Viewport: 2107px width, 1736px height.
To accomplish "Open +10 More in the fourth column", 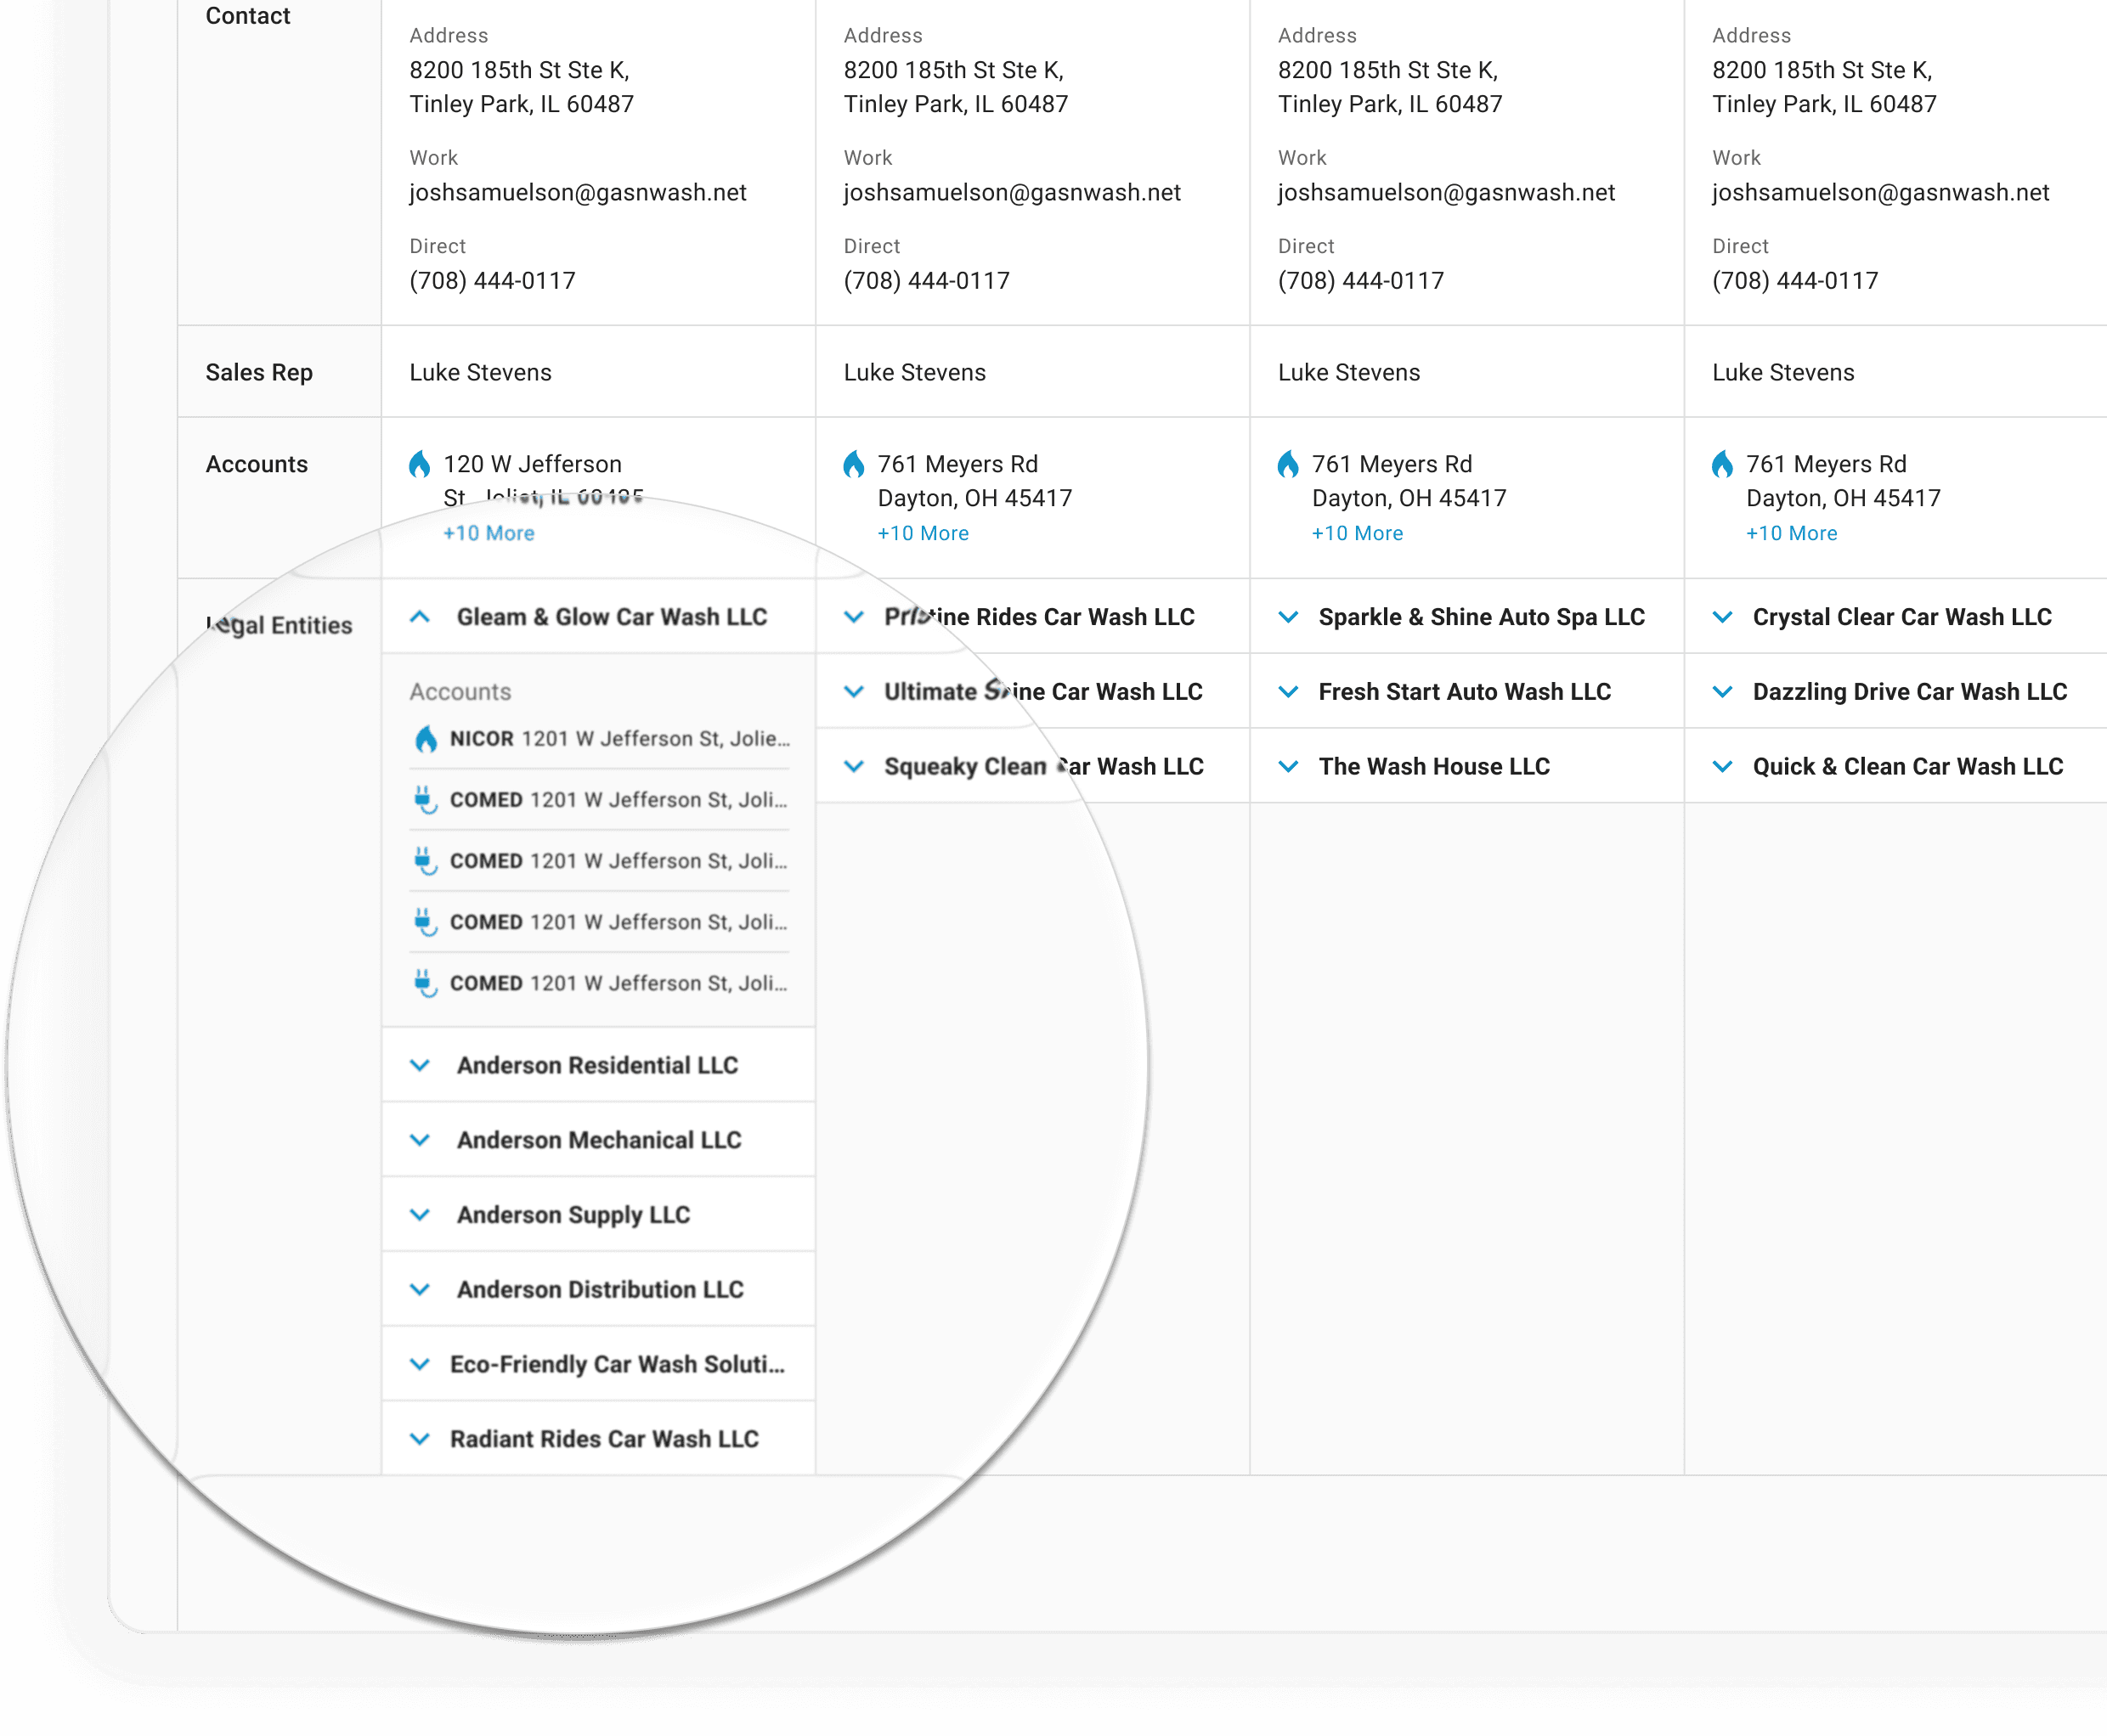I will pyautogui.click(x=1791, y=533).
